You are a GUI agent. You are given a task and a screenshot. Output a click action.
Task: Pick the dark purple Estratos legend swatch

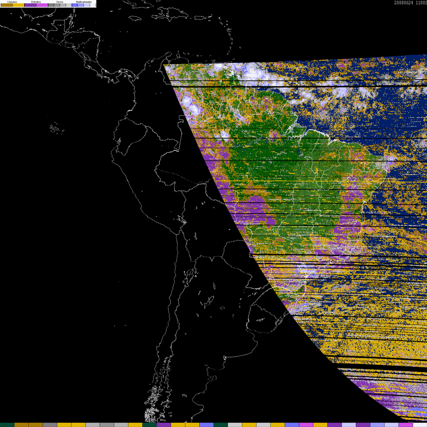point(30,5)
